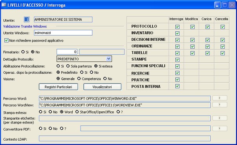Toggle TABELLE Cancella checkbox

[222, 53]
